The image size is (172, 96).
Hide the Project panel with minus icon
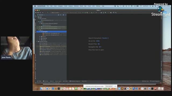[x=66, y=15]
